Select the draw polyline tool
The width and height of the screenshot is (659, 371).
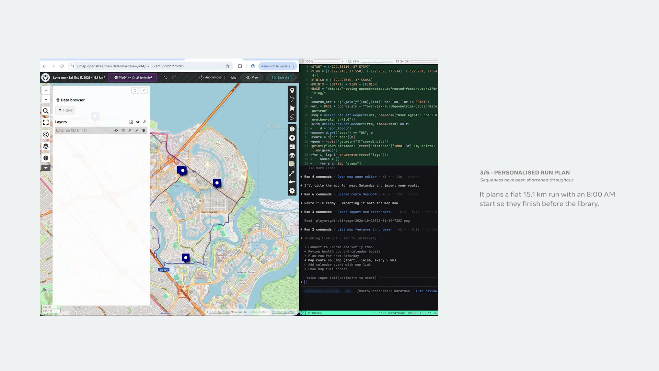point(292,99)
